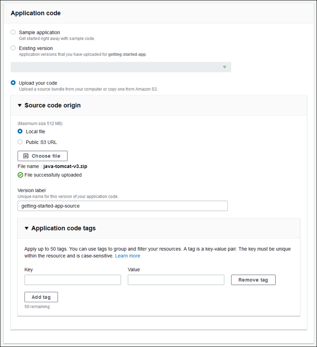Click the java-tomcat-v3.zip file name
The image size is (317, 347).
(65, 167)
